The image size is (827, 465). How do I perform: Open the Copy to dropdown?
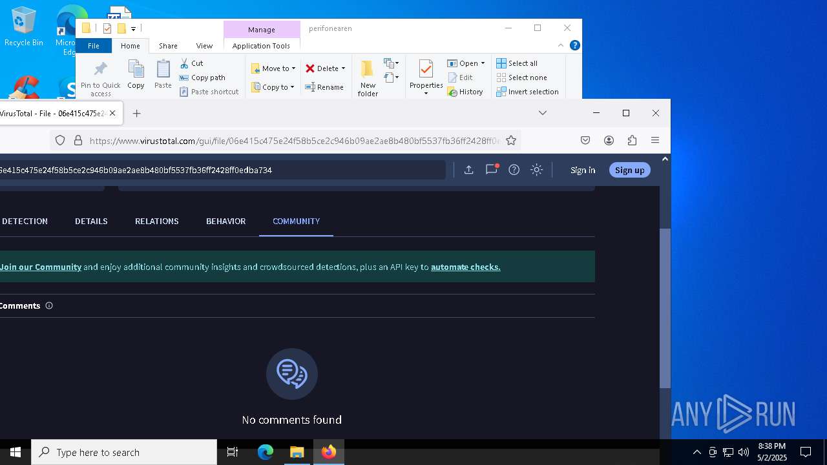(x=273, y=87)
